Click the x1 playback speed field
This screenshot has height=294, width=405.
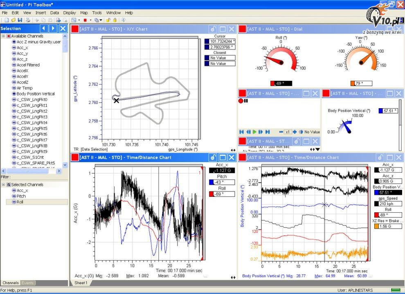tap(288, 132)
